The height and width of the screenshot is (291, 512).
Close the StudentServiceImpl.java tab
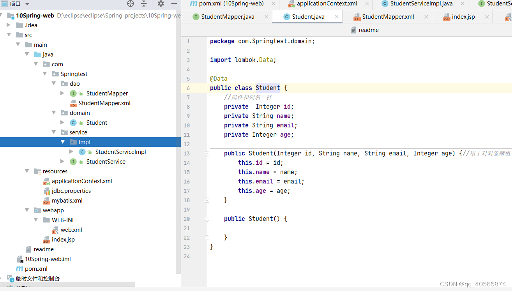[463, 4]
